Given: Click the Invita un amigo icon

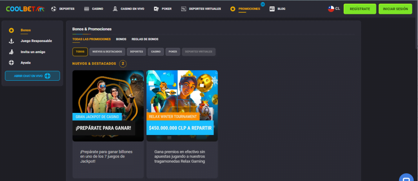Looking at the screenshot, I should pyautogui.click(x=11, y=52).
